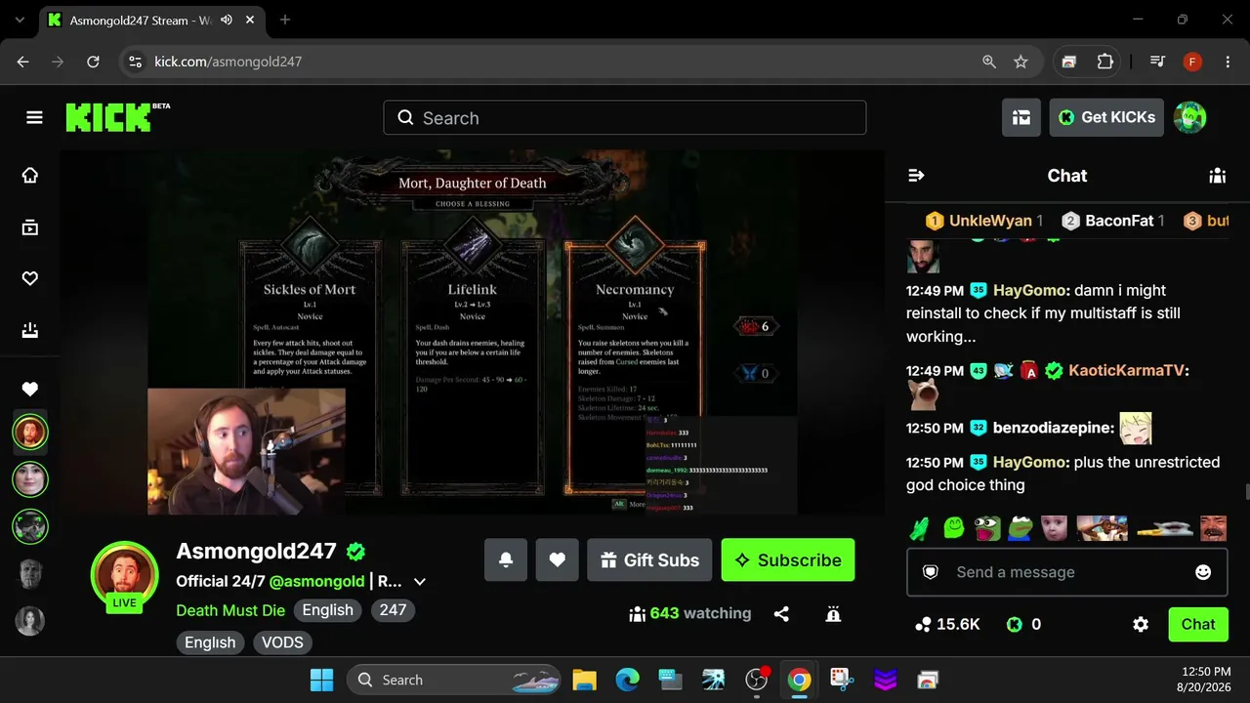Open OBS Studio from the taskbar
The height and width of the screenshot is (703, 1250).
[x=757, y=680]
